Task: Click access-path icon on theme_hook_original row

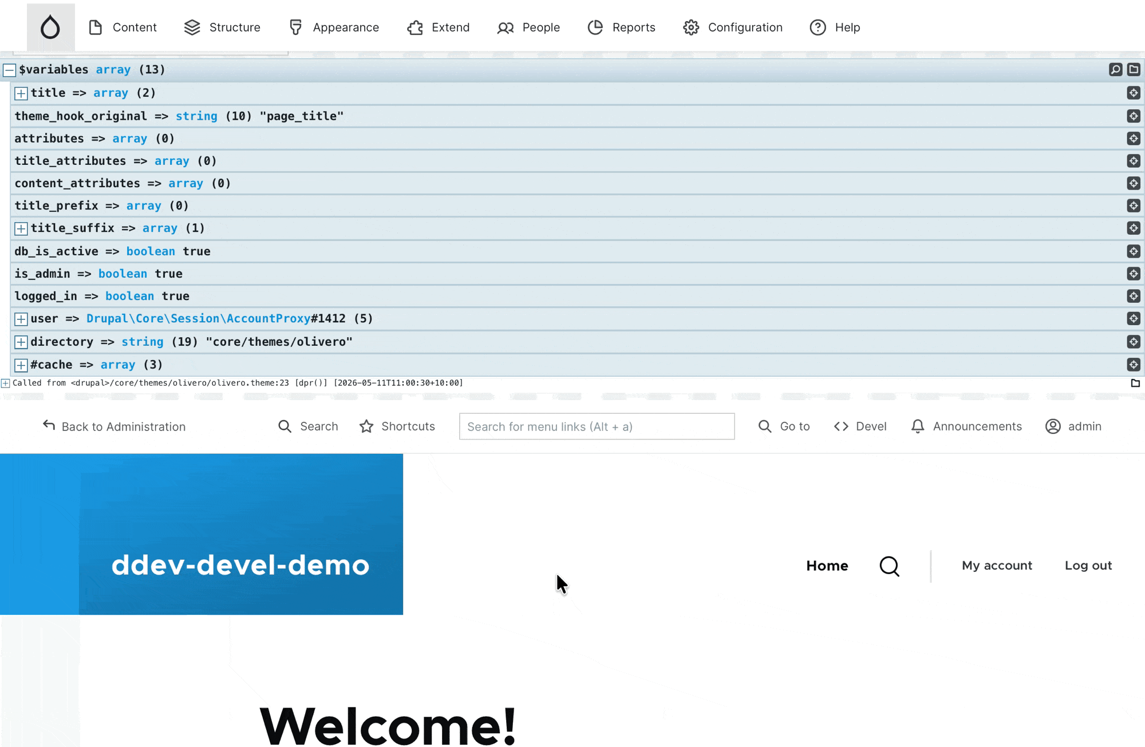Action: (1134, 116)
